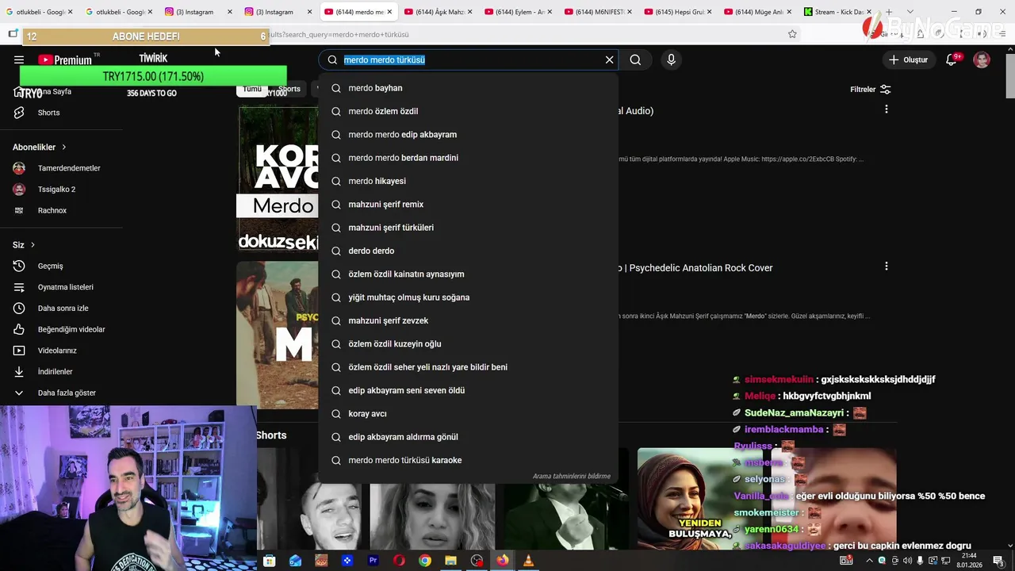Open the three-dot menu for the Psychedelic Anatolian Rock Cover video
This screenshot has width=1015, height=571.
click(x=886, y=266)
